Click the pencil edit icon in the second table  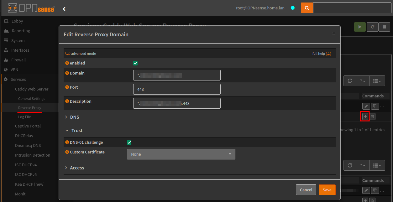pyautogui.click(x=366, y=190)
